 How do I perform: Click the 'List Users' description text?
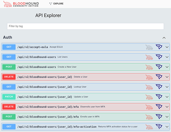[x=63, y=57]
